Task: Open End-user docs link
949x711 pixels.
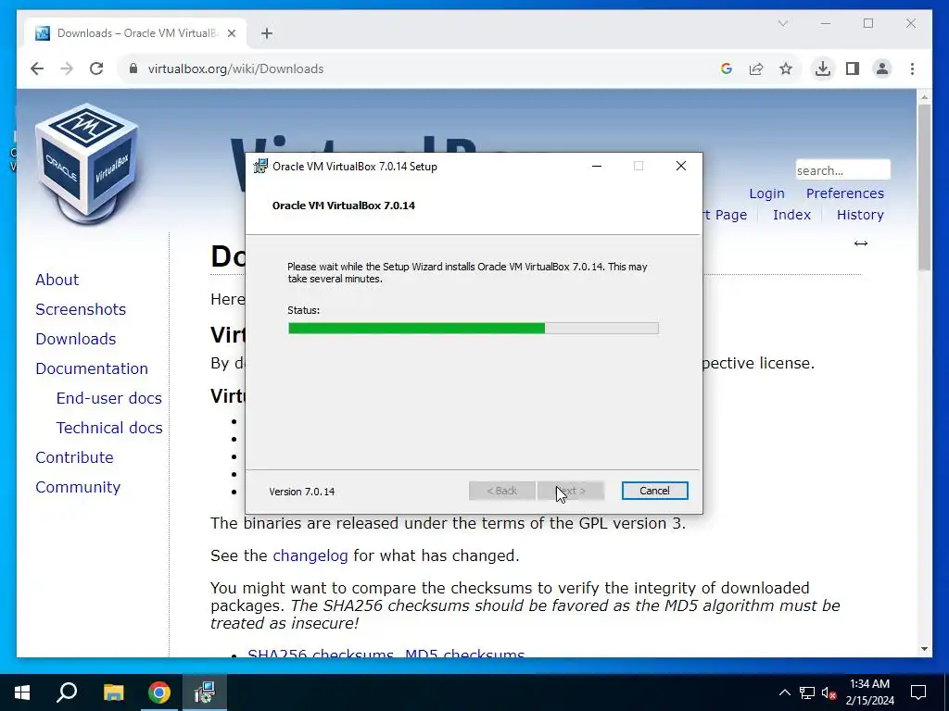Action: coord(109,398)
